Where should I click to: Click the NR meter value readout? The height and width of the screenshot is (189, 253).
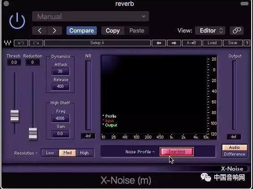[x=88, y=136]
